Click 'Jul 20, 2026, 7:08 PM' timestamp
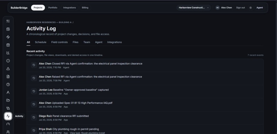The width and height of the screenshot is (277, 134). coord(50,81)
